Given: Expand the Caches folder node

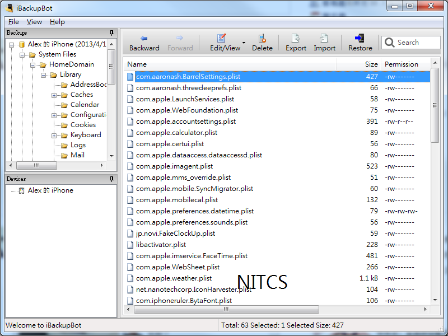Looking at the screenshot, I should click(x=54, y=95).
